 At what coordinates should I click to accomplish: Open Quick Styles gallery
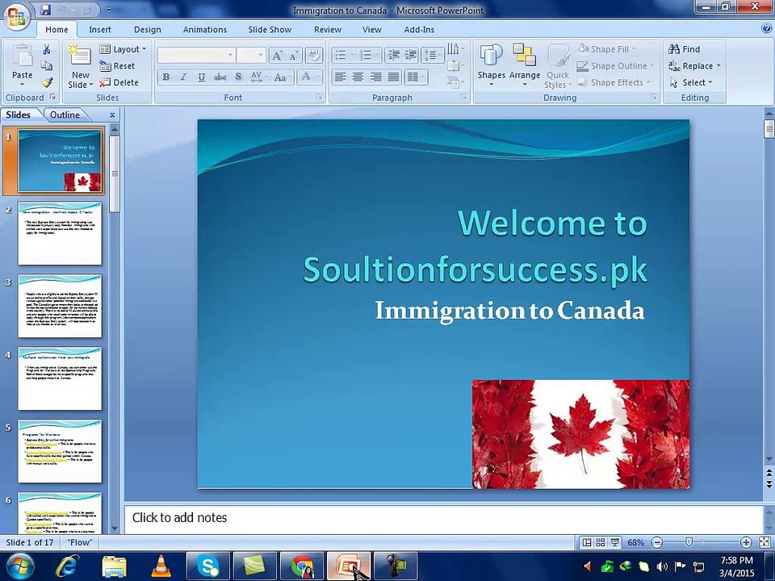pos(558,65)
